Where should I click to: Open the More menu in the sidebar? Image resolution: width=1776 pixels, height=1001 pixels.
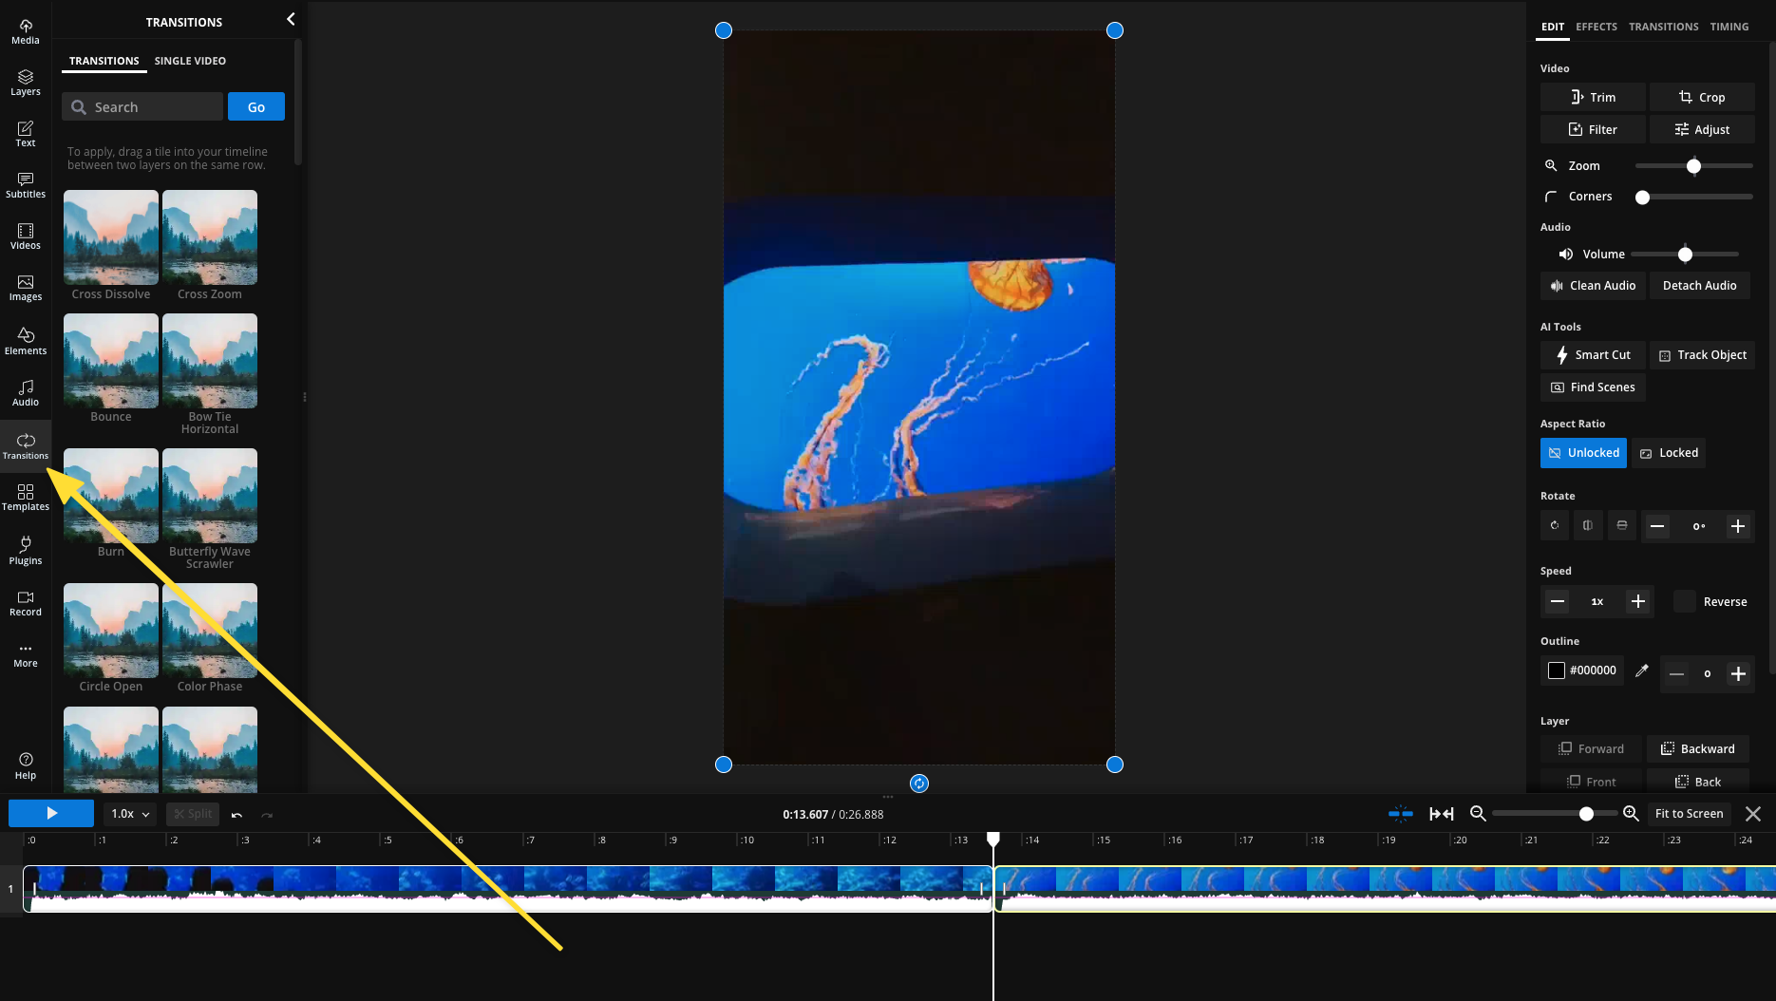(x=25, y=653)
